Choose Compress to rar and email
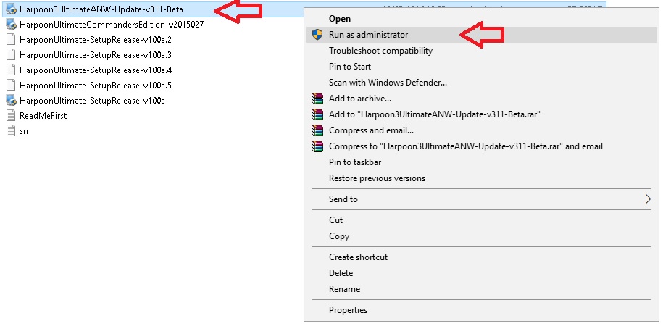663x329 pixels. pos(465,146)
